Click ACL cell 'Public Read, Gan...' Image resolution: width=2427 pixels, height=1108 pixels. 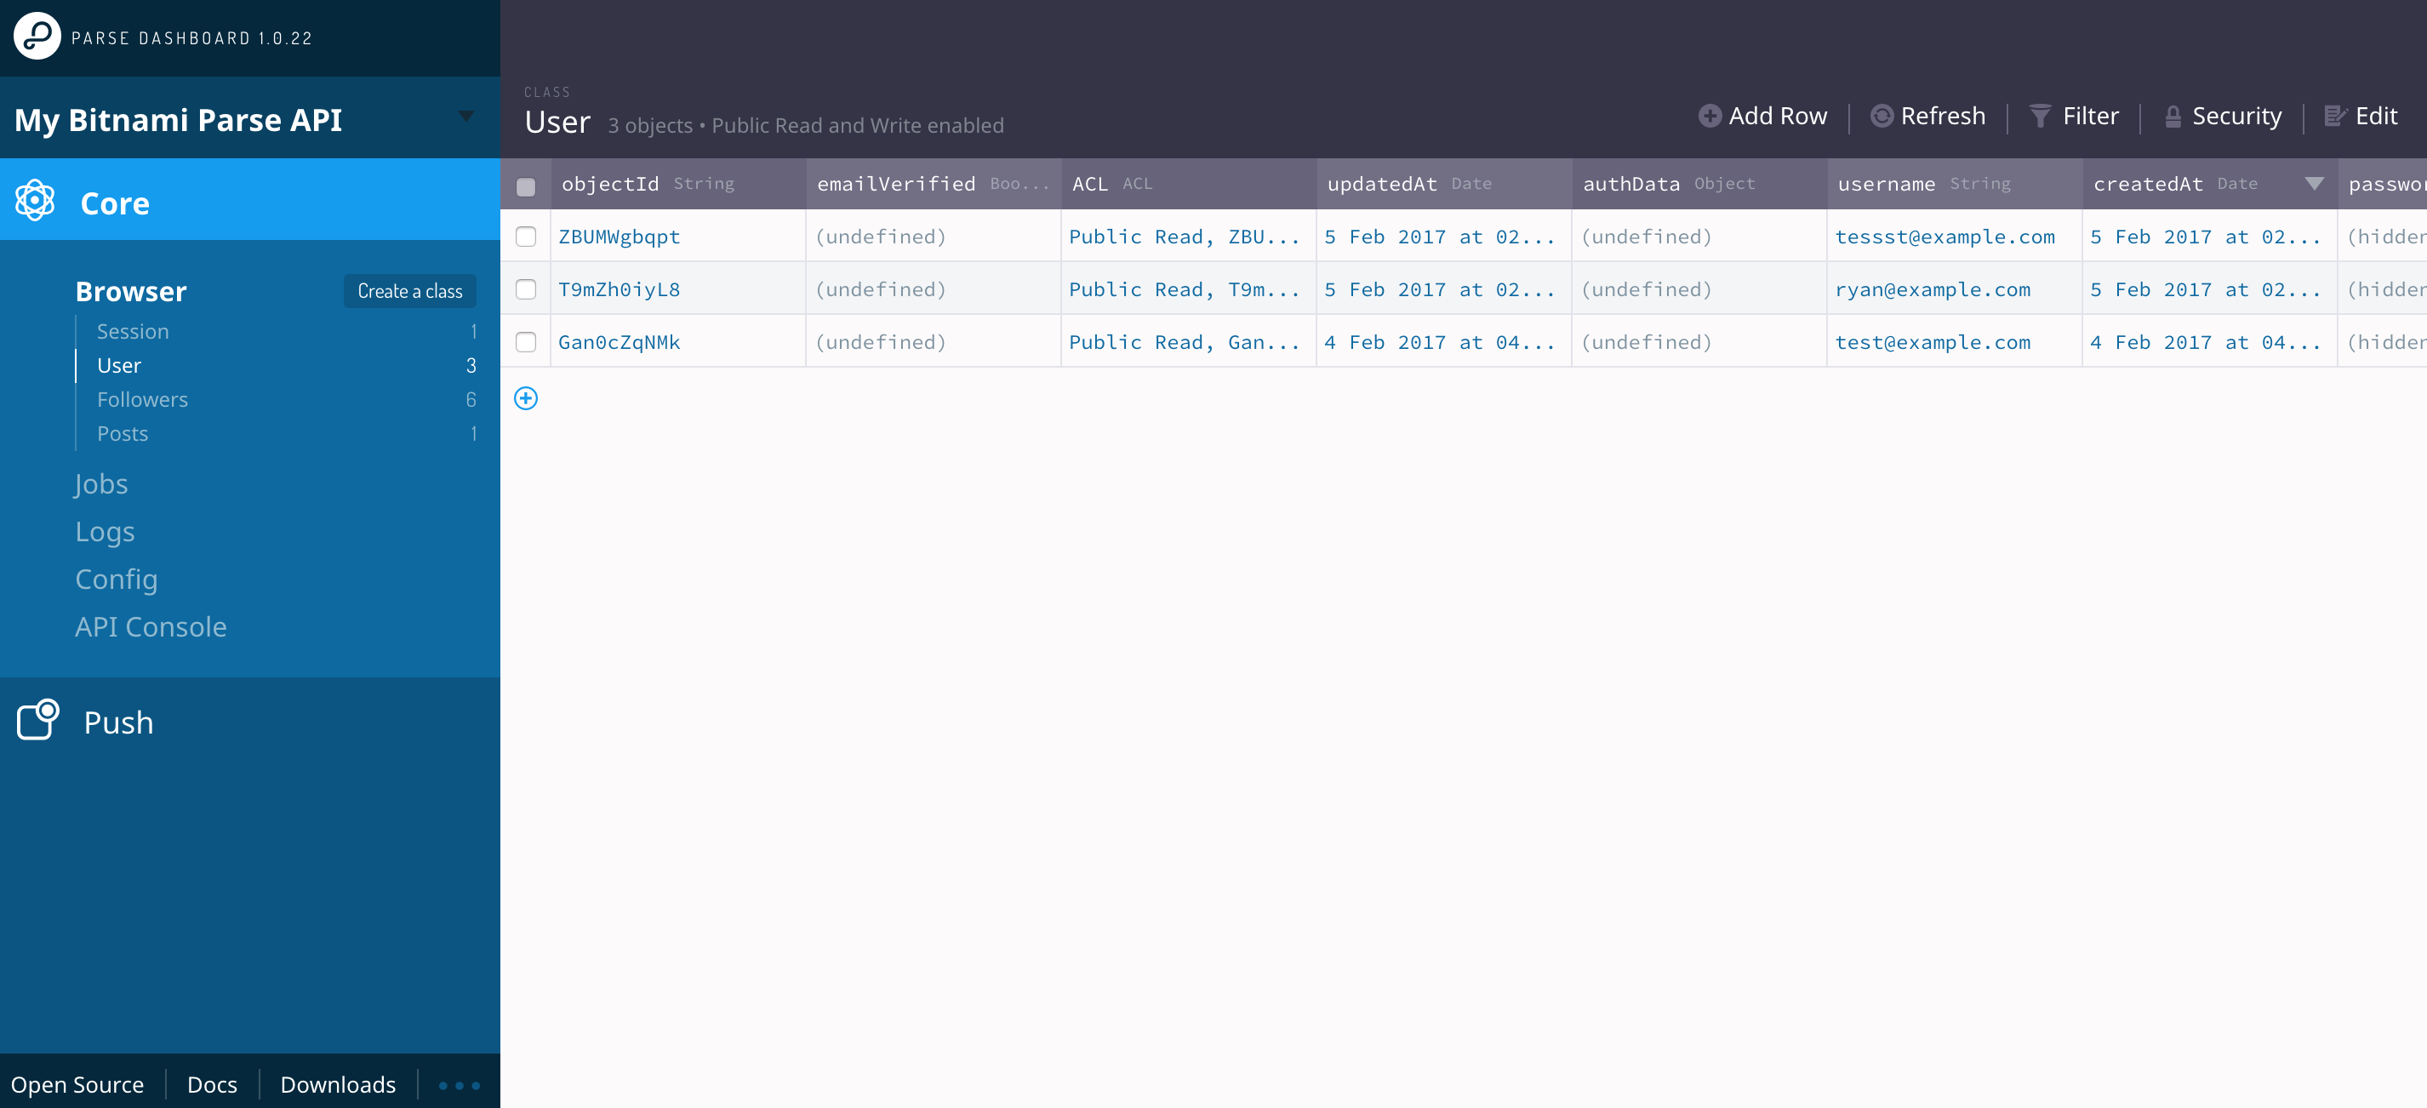click(1189, 342)
